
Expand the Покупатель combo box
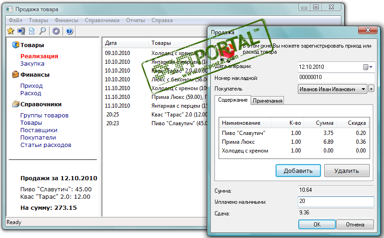coord(364,89)
